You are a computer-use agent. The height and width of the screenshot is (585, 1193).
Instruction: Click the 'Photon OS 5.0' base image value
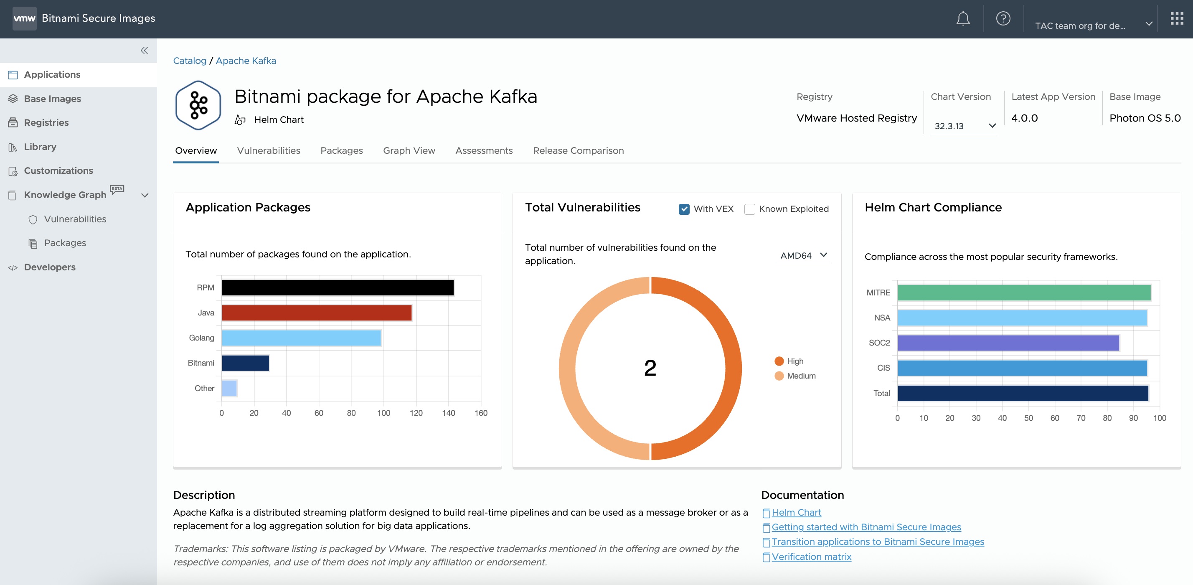[x=1145, y=118]
